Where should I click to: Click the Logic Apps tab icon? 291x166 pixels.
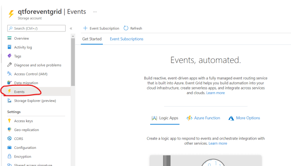point(154,118)
